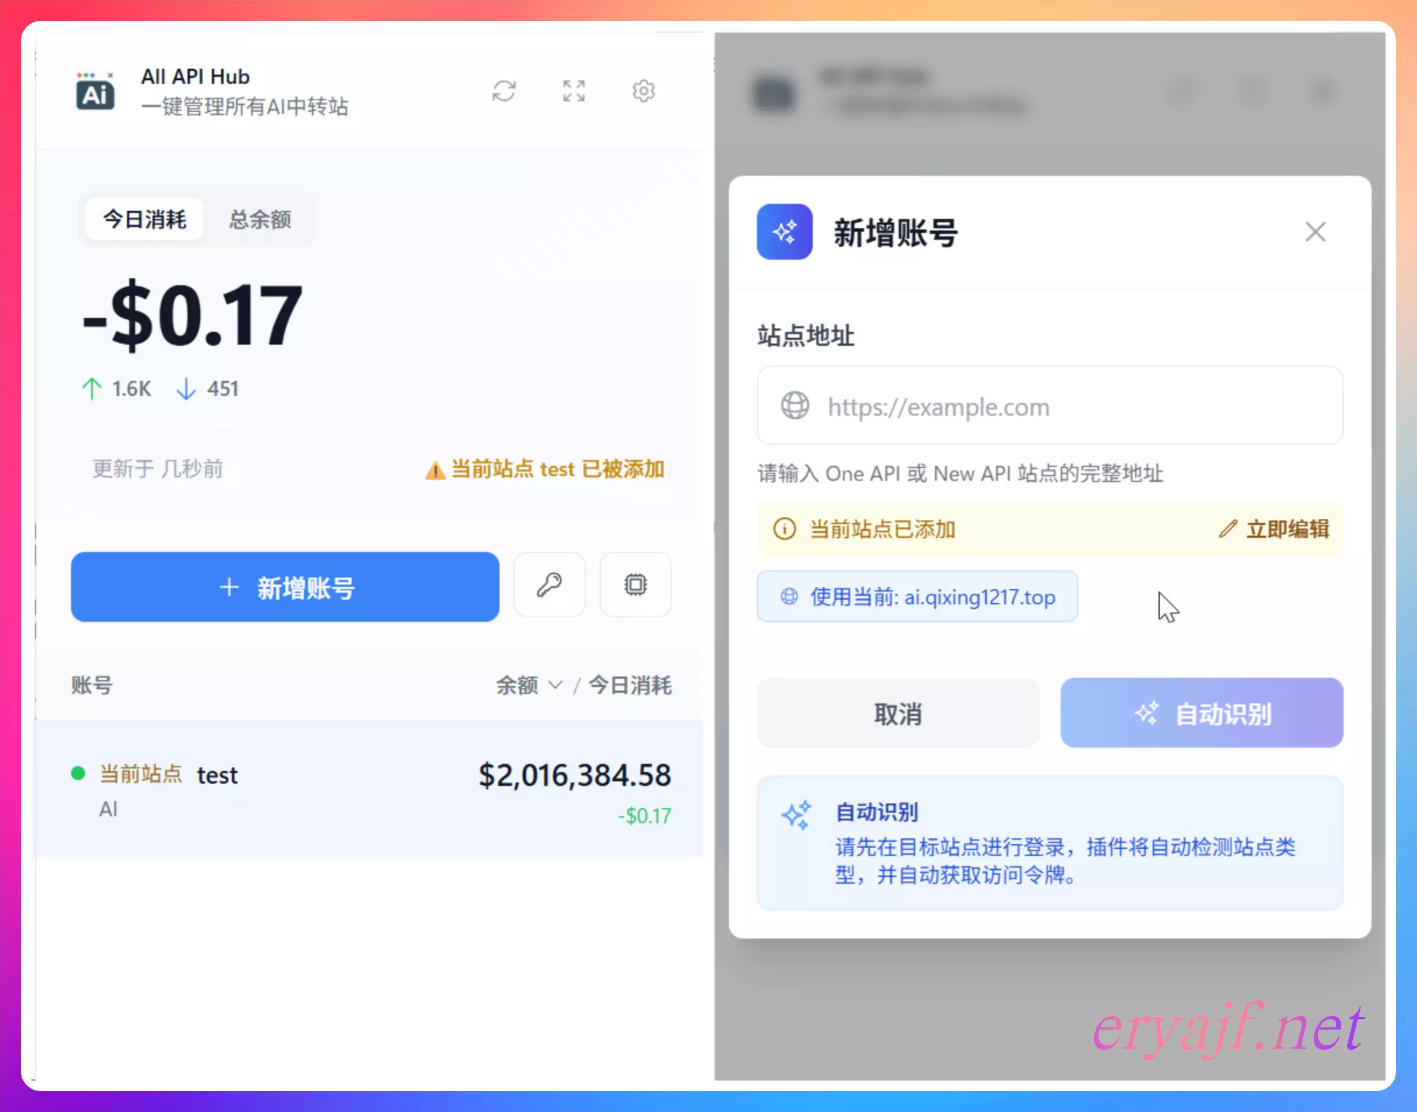Sort by 今日消耗 column header
The width and height of the screenshot is (1417, 1112).
point(629,685)
